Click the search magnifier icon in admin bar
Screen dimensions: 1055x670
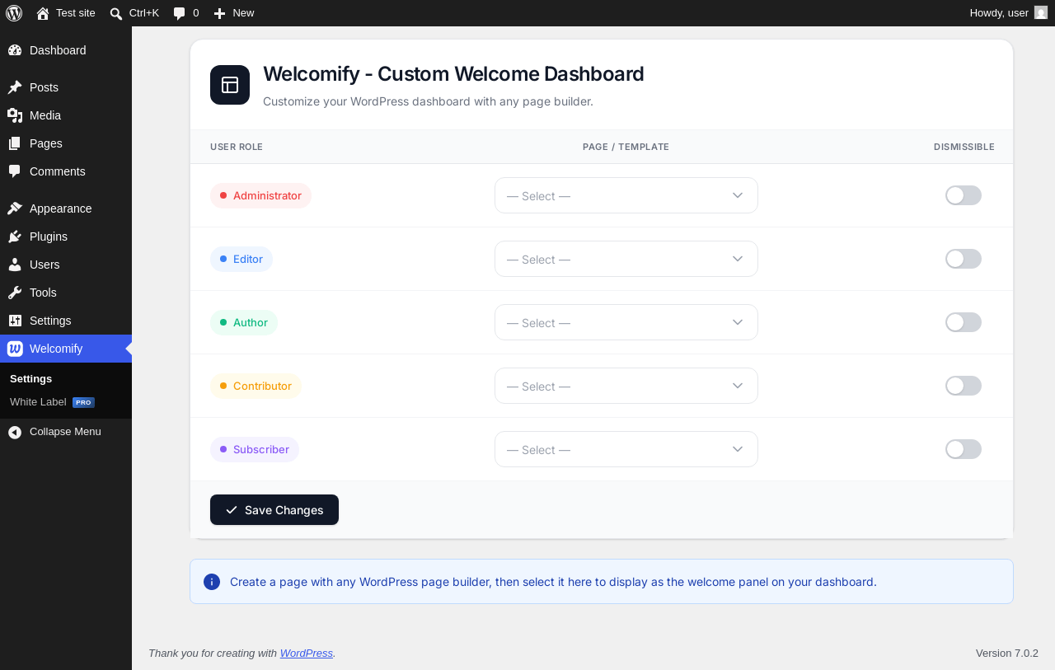[x=116, y=13]
